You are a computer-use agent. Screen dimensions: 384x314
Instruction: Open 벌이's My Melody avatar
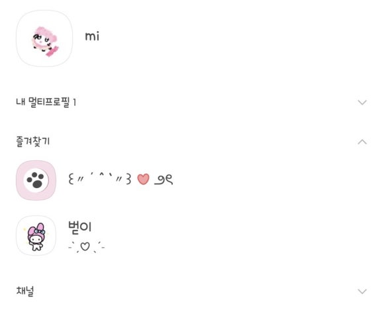[36, 236]
